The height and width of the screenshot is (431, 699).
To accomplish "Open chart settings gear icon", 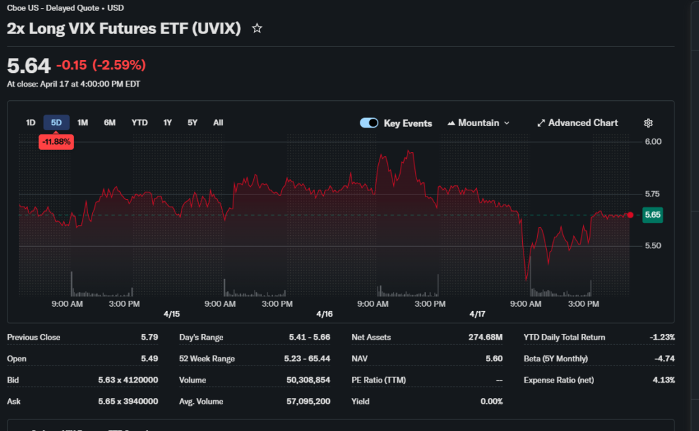I will pyautogui.click(x=648, y=123).
